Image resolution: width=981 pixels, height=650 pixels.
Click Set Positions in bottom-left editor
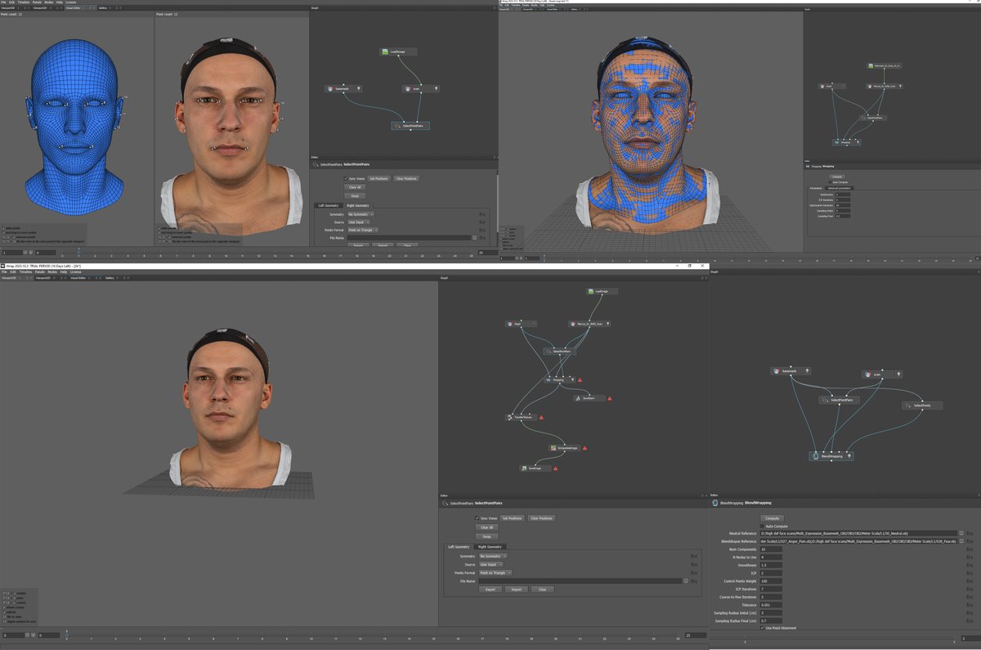(513, 518)
